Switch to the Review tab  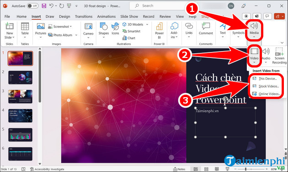[165, 16]
